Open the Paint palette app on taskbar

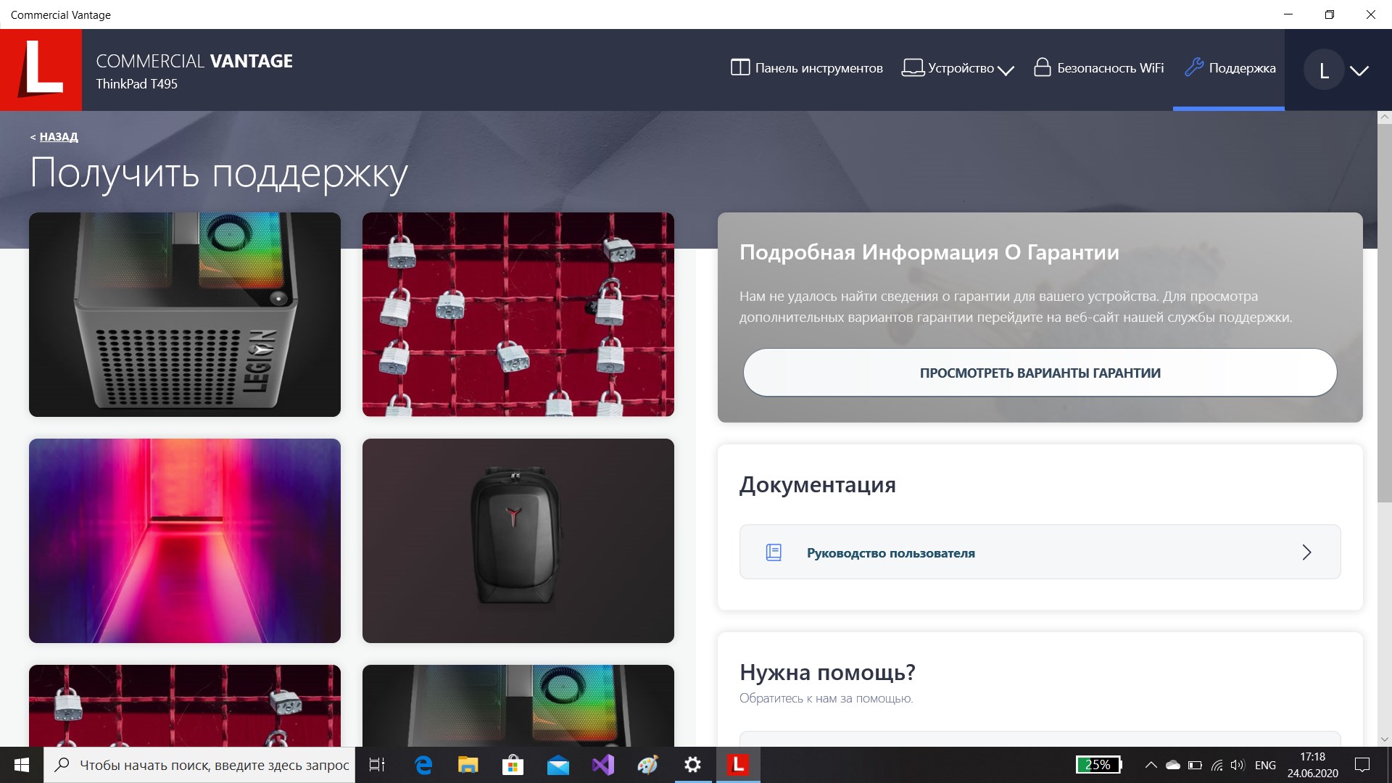[647, 765]
